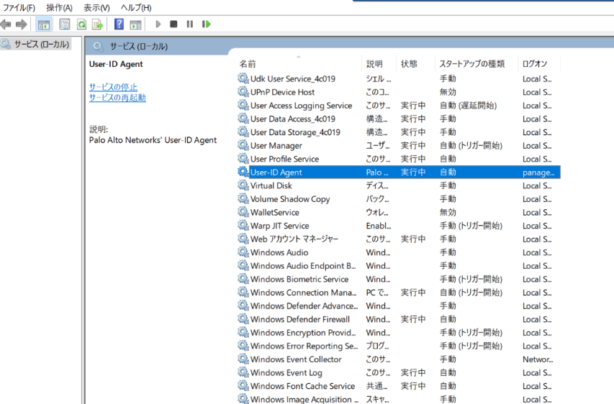Screen dimensions: 614x404
Task: Select the Windows Error Reporting Se... service
Action: tap(399, 346)
